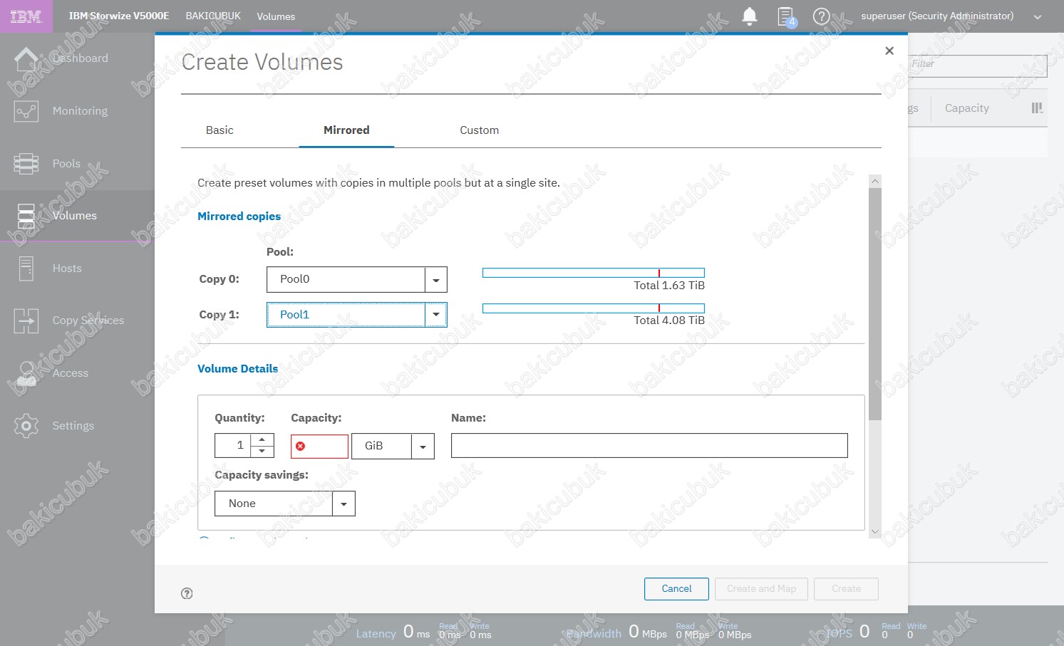Screen dimensions: 1064x646
Task: Switch to the Basic tab
Action: pyautogui.click(x=219, y=130)
